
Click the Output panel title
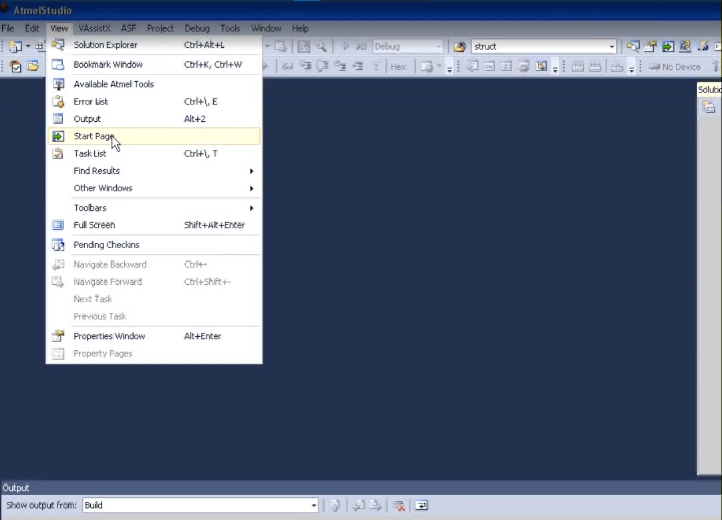click(16, 488)
